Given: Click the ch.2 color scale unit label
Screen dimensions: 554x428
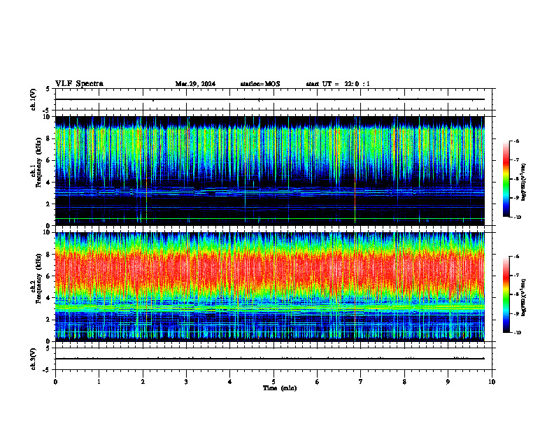Looking at the screenshot, I should point(524,297).
